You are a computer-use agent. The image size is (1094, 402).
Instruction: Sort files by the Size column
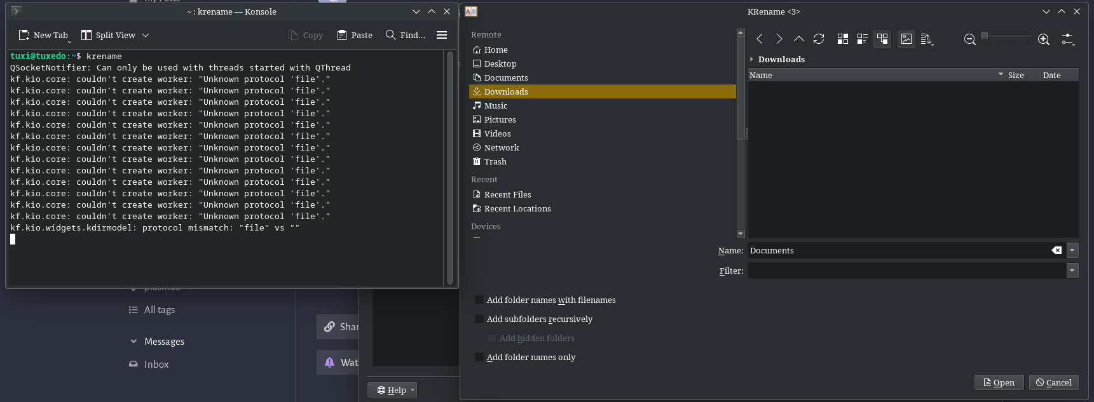1023,75
